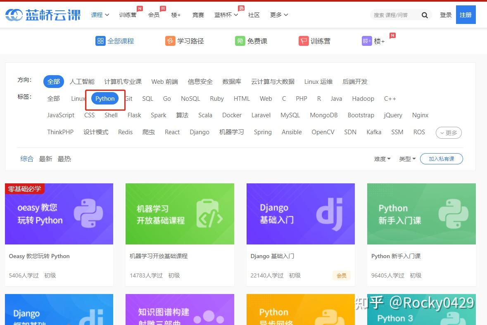Select the Python tag
Viewport: 487px width, 325px height.
click(x=105, y=99)
